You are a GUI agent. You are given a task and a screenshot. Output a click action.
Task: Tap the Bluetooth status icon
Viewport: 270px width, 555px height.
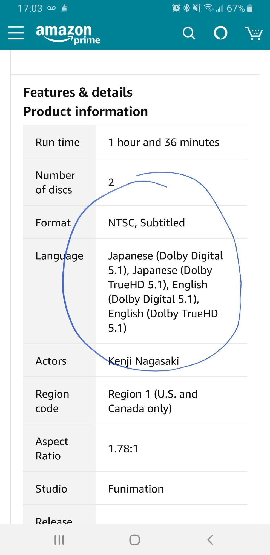pyautogui.click(x=186, y=8)
